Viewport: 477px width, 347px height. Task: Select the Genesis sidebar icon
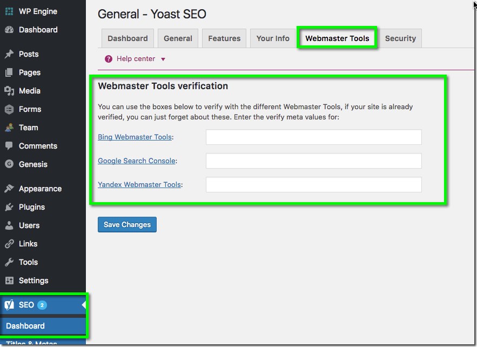(x=9, y=164)
